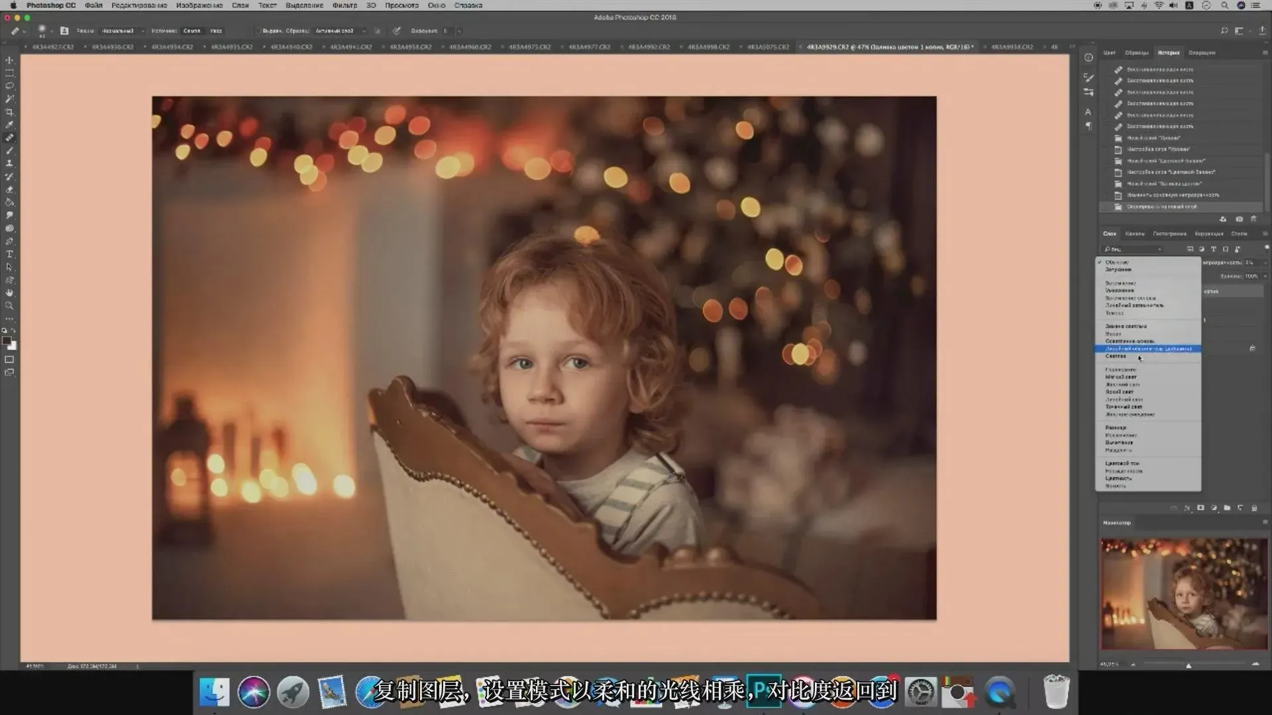Select the Zoom tool
Screen dimensions: 1272x715
9,306
